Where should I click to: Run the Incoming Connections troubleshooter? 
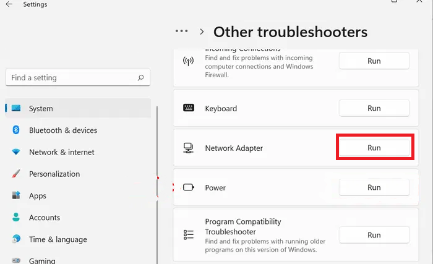point(374,61)
